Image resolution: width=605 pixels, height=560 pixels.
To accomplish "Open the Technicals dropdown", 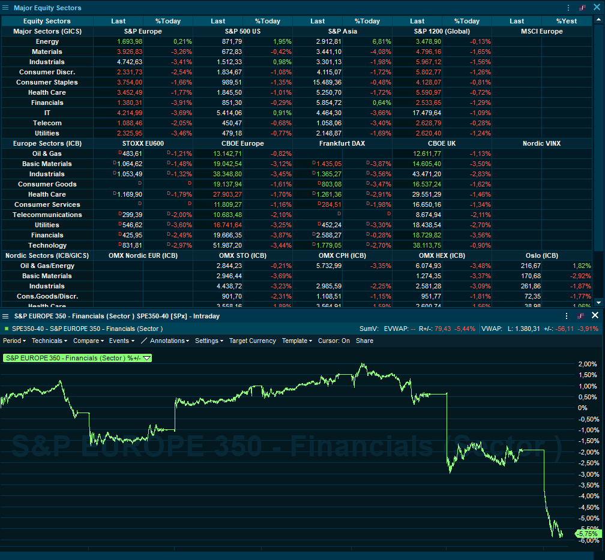I will click(x=49, y=341).
